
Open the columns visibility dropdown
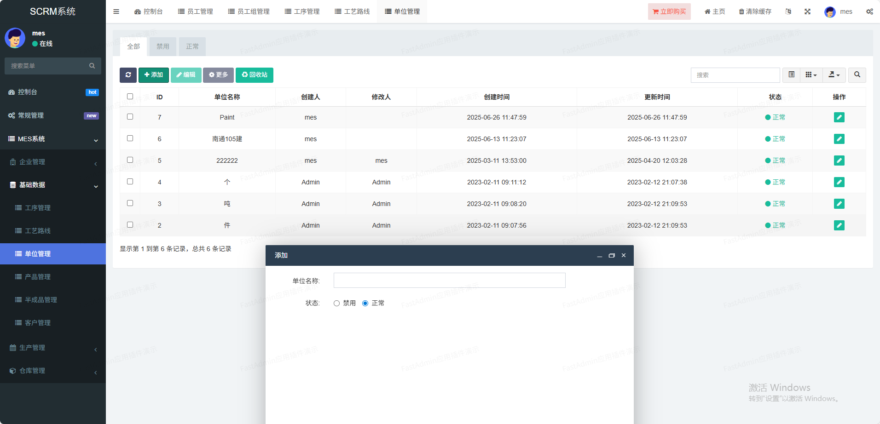[811, 75]
